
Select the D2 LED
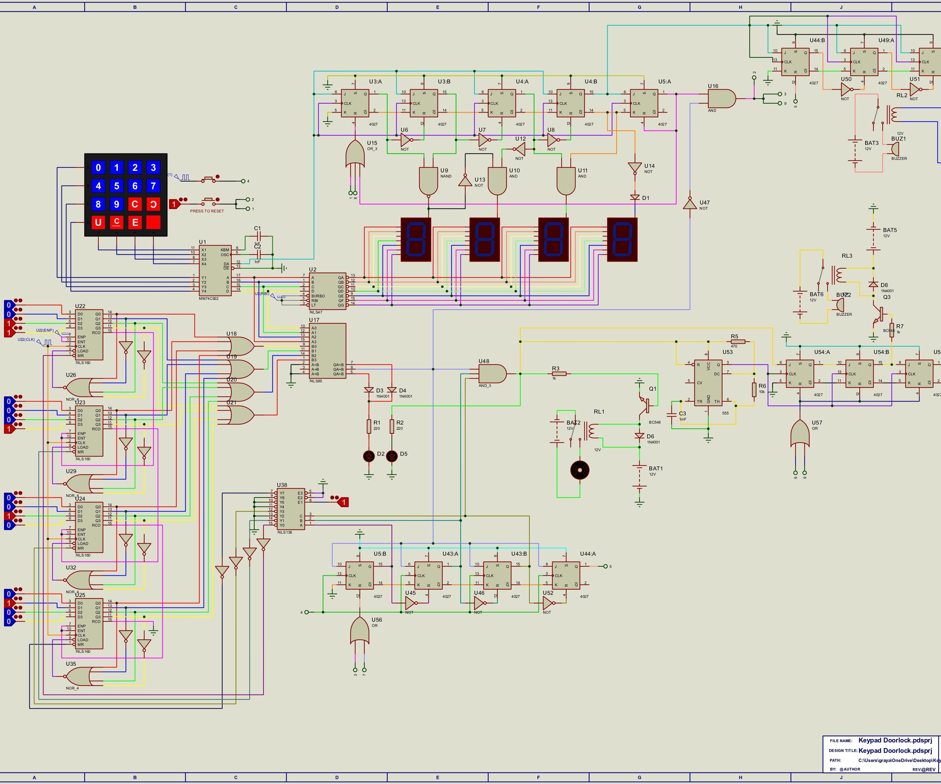click(369, 456)
